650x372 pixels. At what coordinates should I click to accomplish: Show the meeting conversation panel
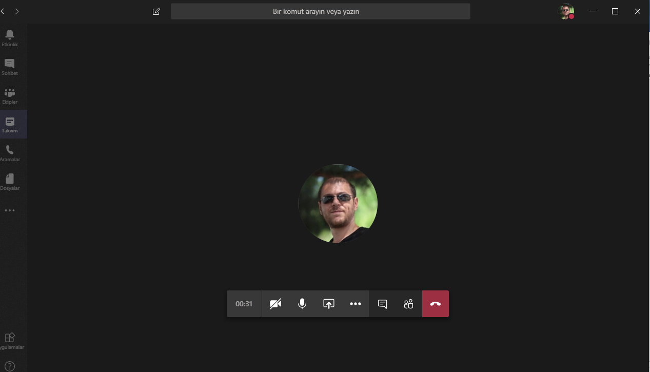pyautogui.click(x=382, y=304)
